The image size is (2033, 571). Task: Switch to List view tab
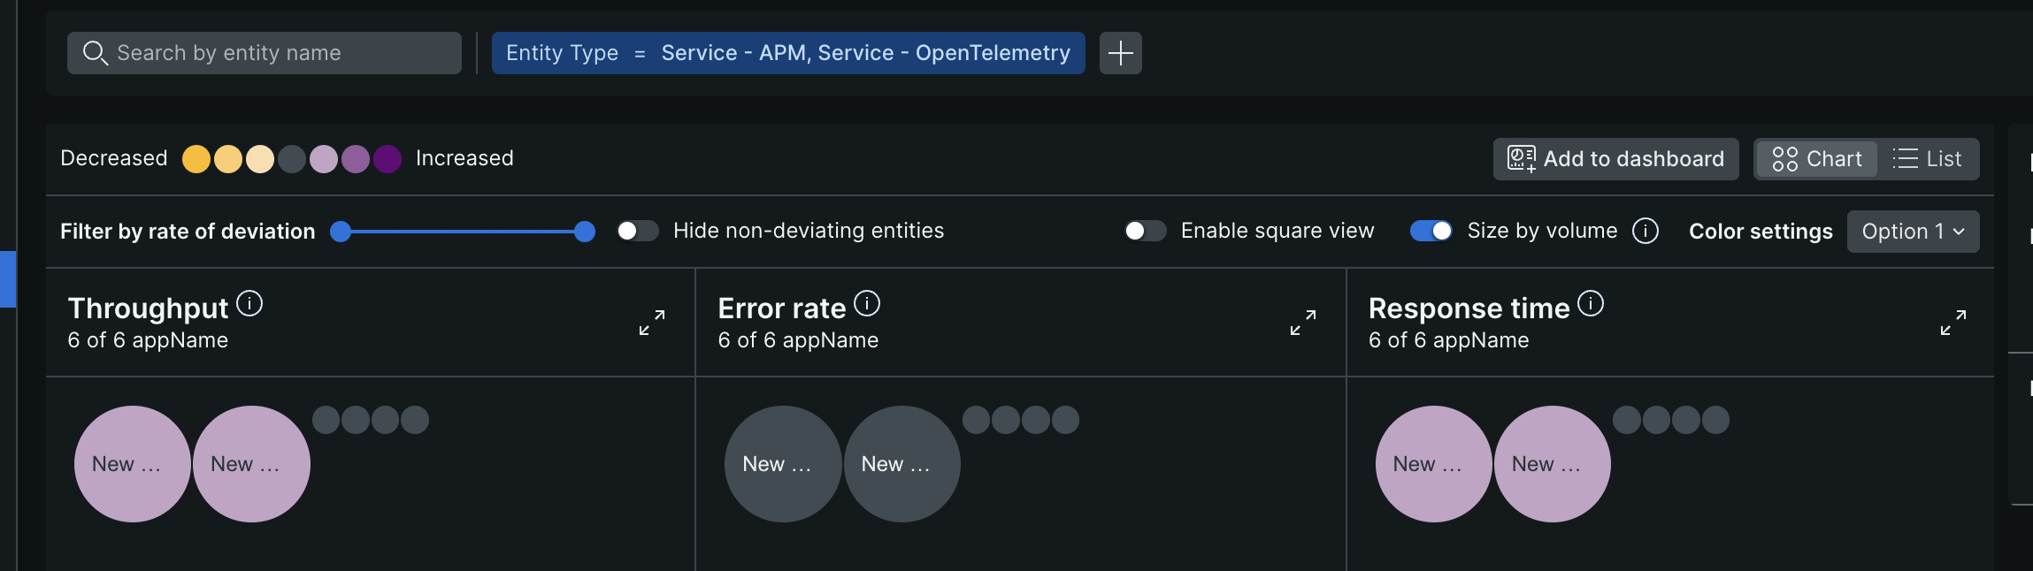[1928, 159]
